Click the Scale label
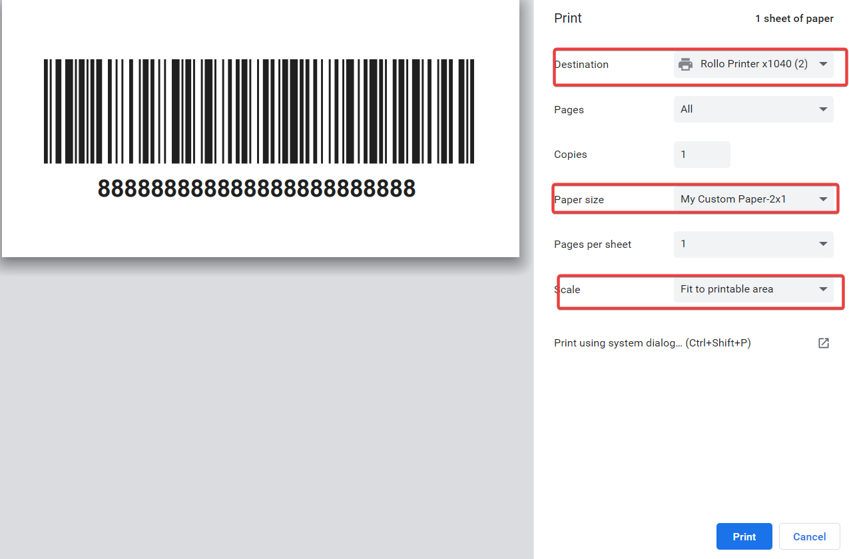 (567, 290)
